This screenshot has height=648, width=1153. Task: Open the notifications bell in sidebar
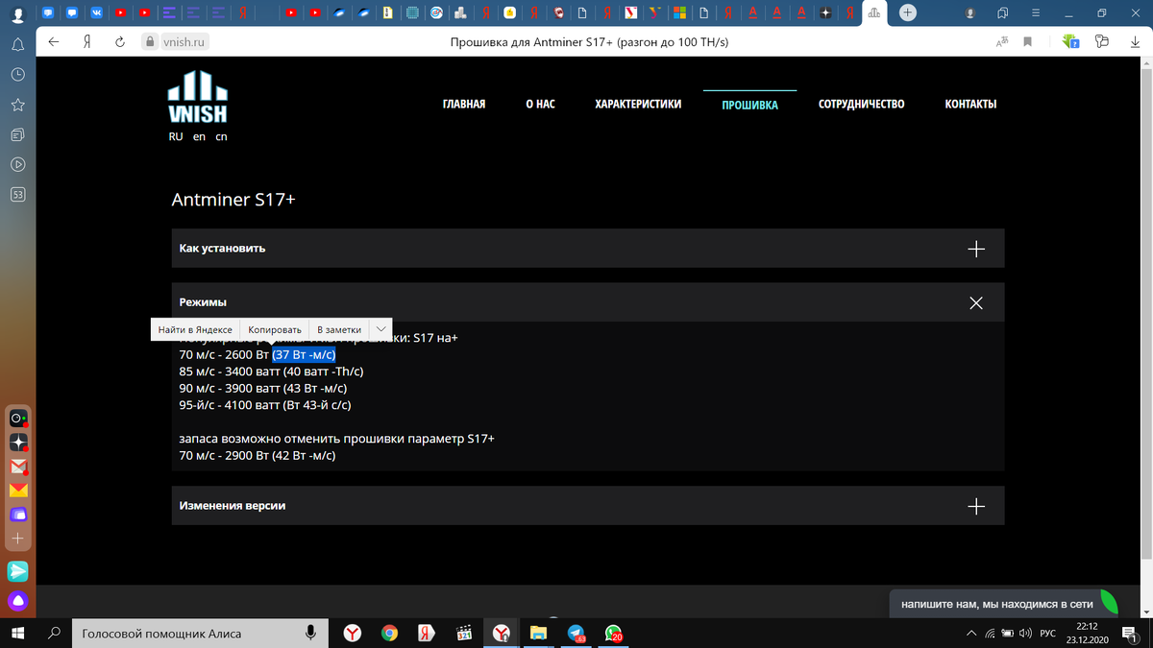[17, 44]
